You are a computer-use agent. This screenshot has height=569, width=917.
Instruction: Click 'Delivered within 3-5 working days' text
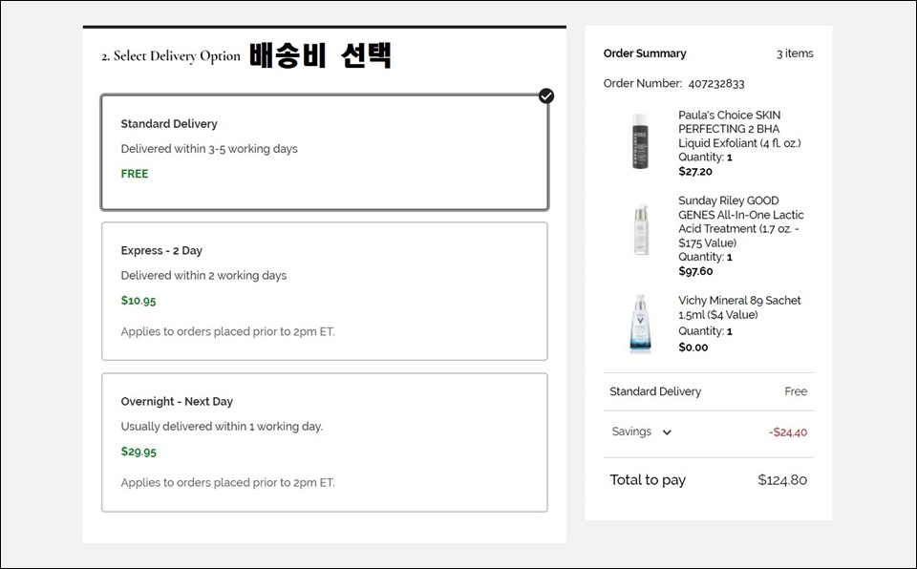[209, 149]
